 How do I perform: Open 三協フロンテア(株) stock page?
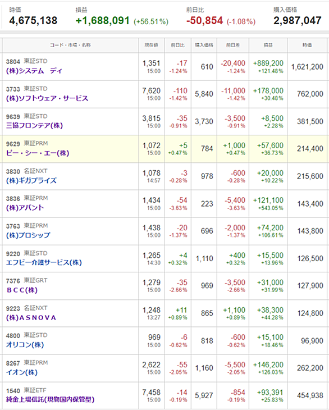pyautogui.click(x=34, y=125)
